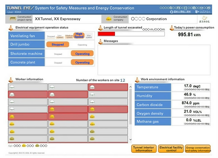Click the Temperature label

153,87
